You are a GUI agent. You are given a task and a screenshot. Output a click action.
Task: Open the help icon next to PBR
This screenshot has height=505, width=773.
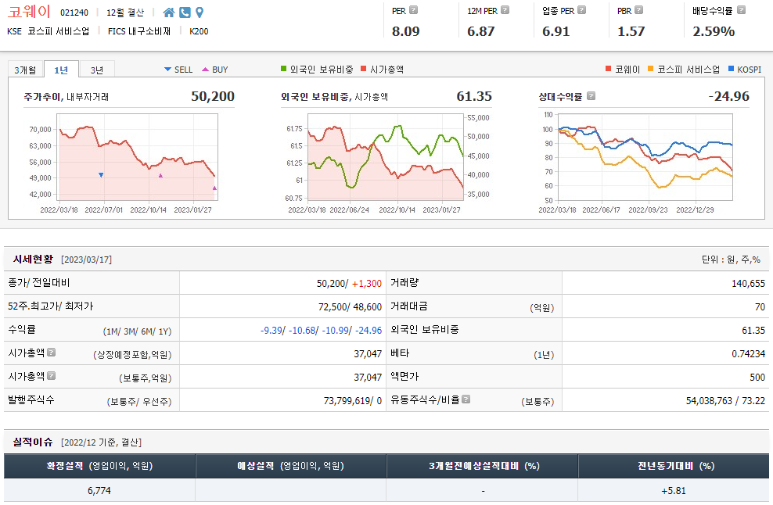coord(639,10)
